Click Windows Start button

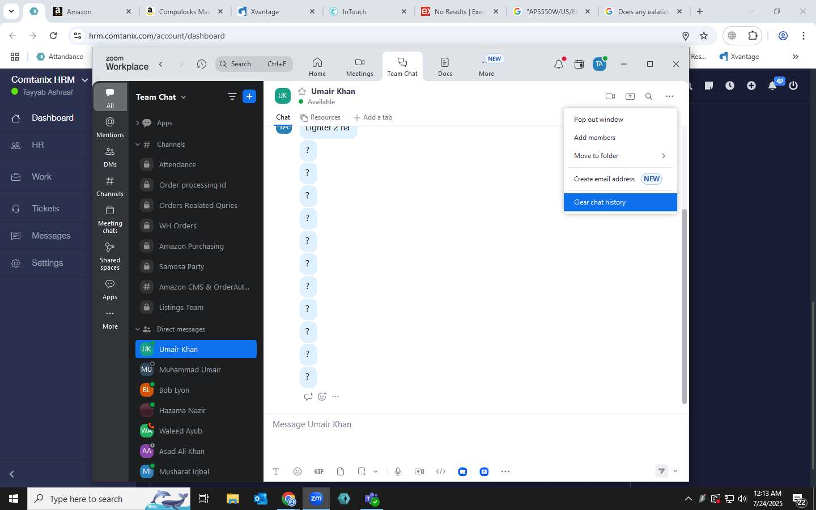click(x=14, y=499)
